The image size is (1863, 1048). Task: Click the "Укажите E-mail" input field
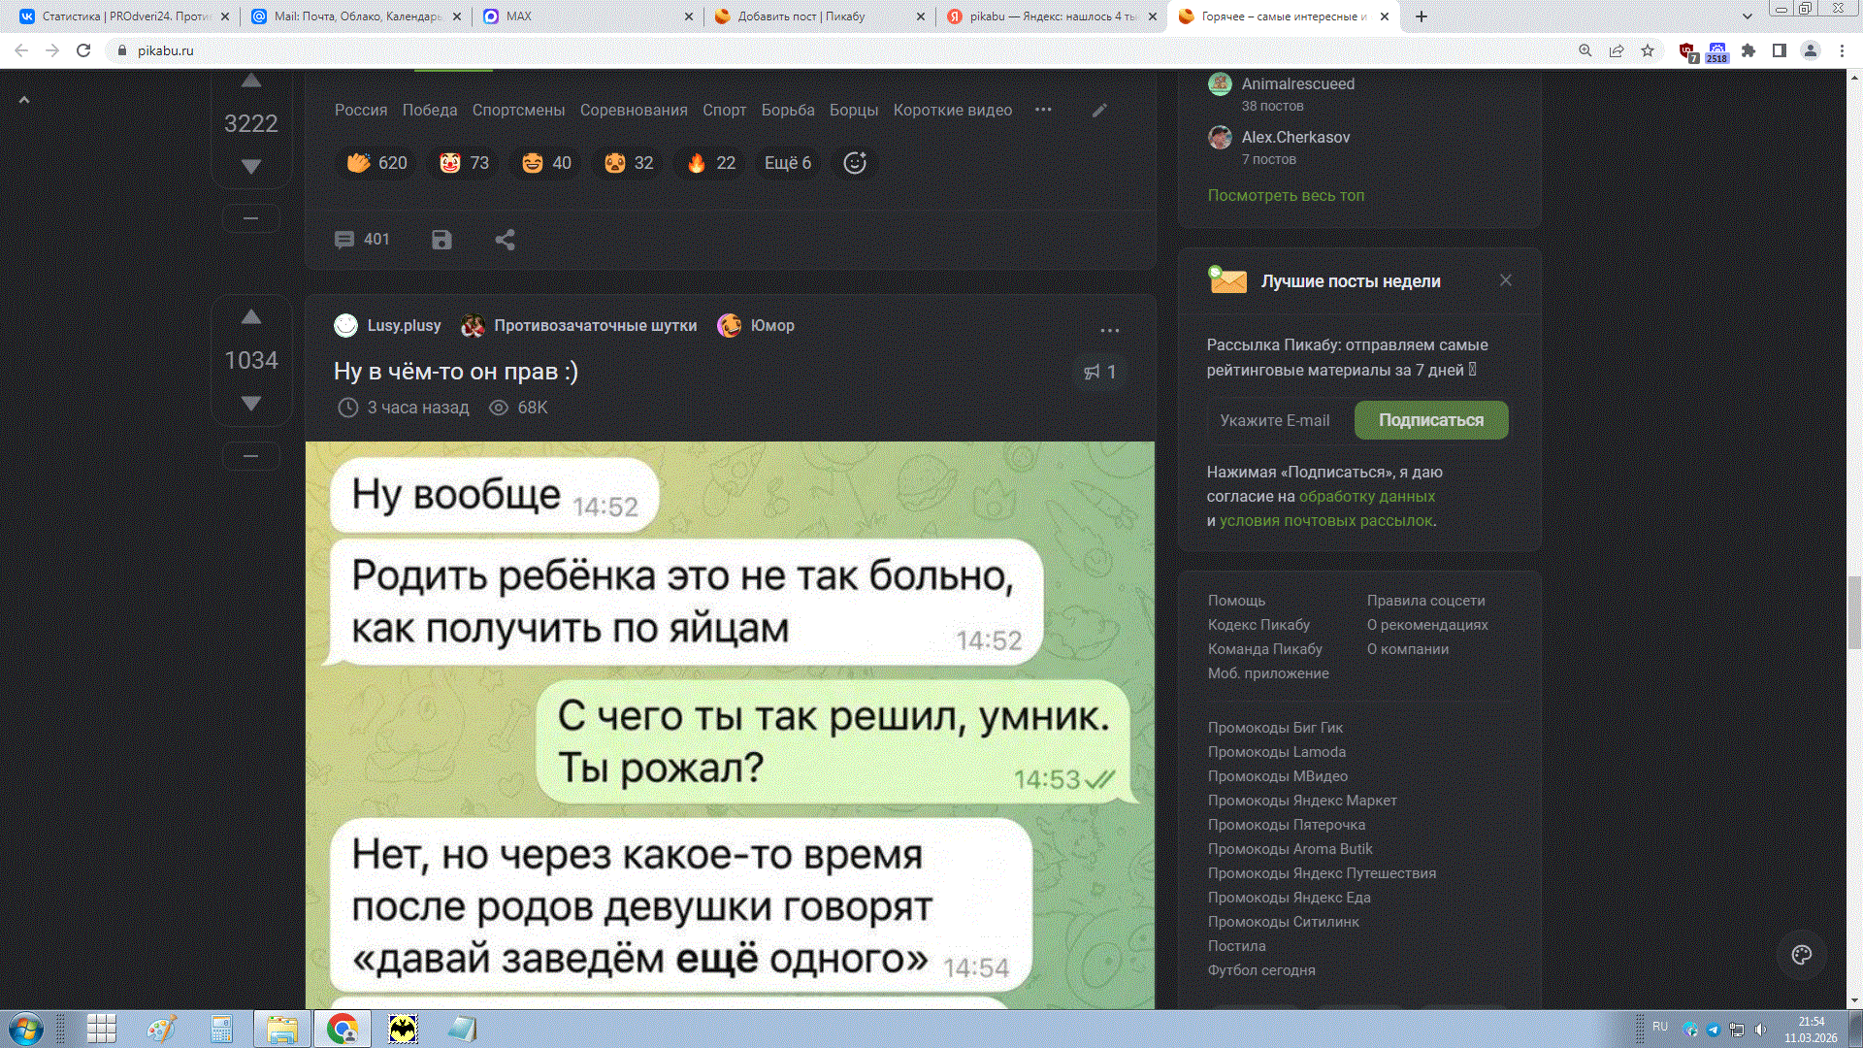pyautogui.click(x=1279, y=420)
